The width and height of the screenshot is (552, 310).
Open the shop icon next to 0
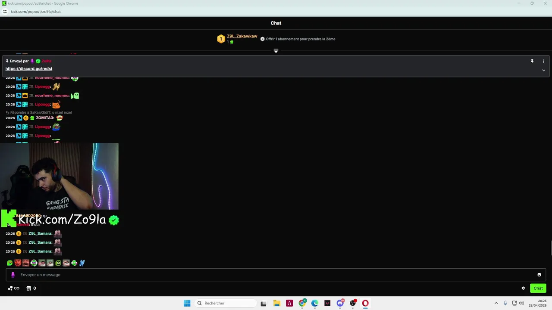[x=29, y=288]
